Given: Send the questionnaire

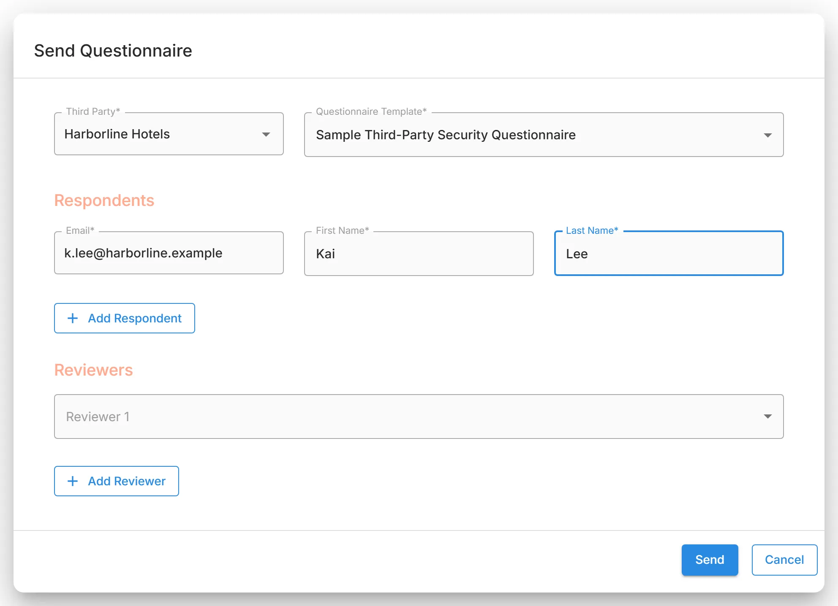Looking at the screenshot, I should [710, 560].
